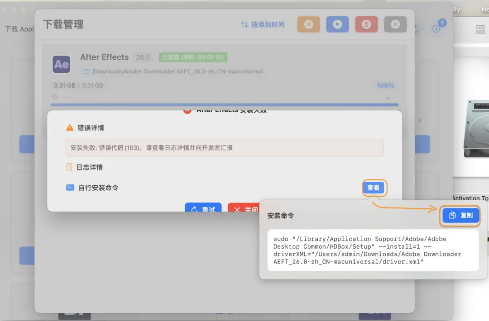Click the 重试 retry button
The width and height of the screenshot is (489, 321).
click(x=203, y=208)
